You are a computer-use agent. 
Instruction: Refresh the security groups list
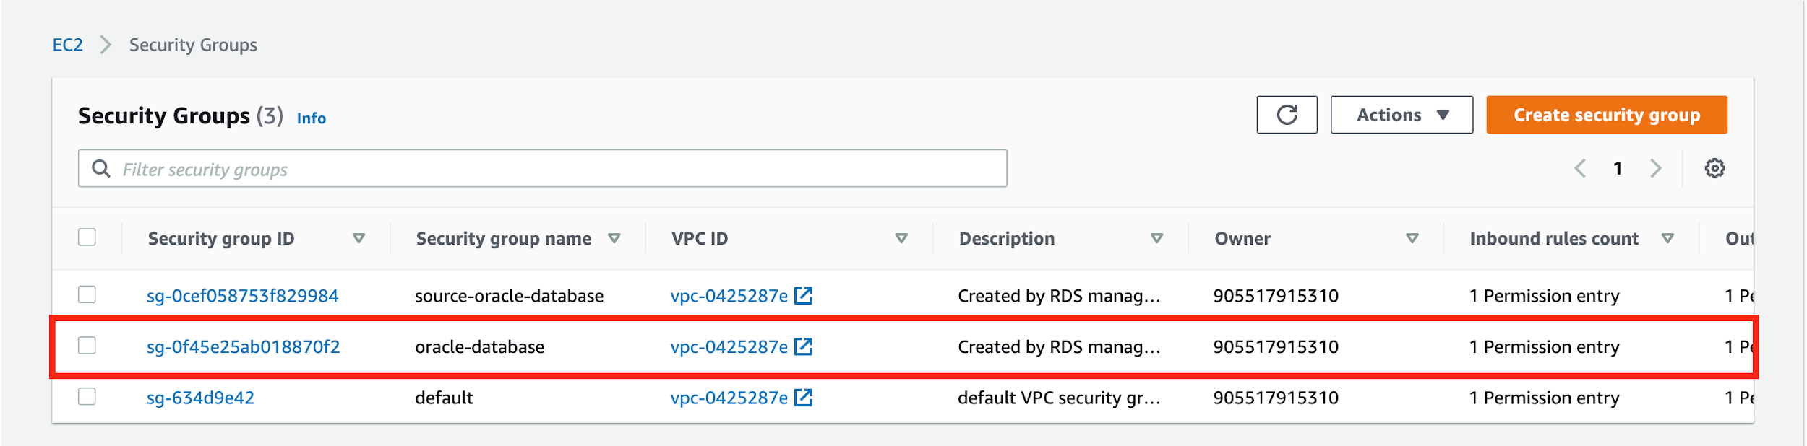click(x=1287, y=114)
